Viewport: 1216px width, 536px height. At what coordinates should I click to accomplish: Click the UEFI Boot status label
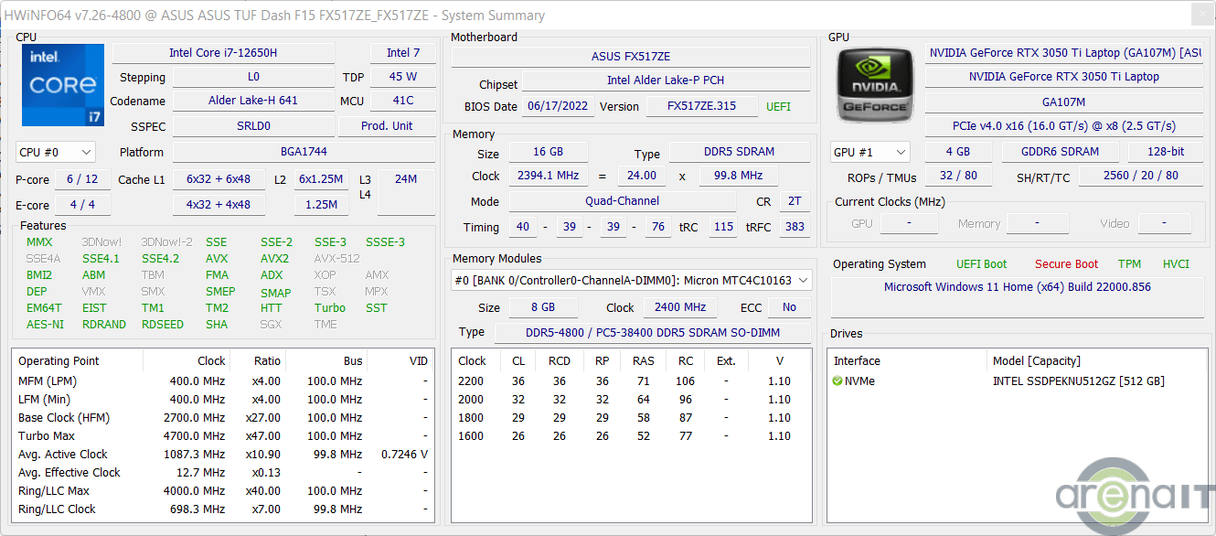(981, 264)
